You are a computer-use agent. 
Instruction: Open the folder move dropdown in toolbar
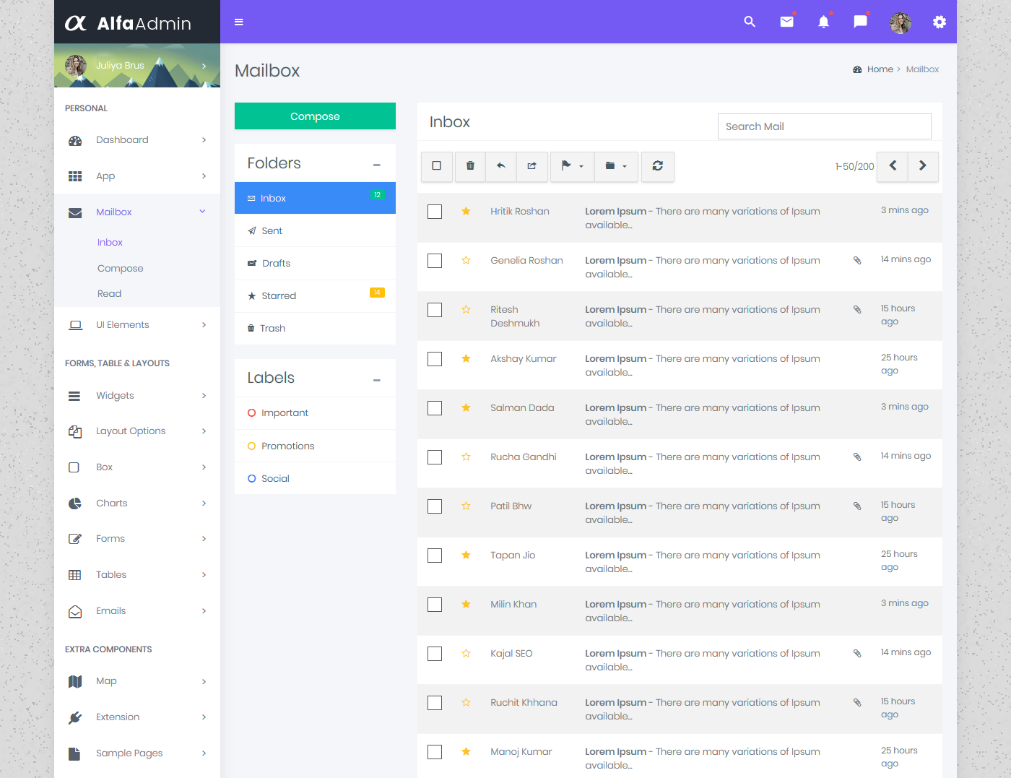(616, 166)
